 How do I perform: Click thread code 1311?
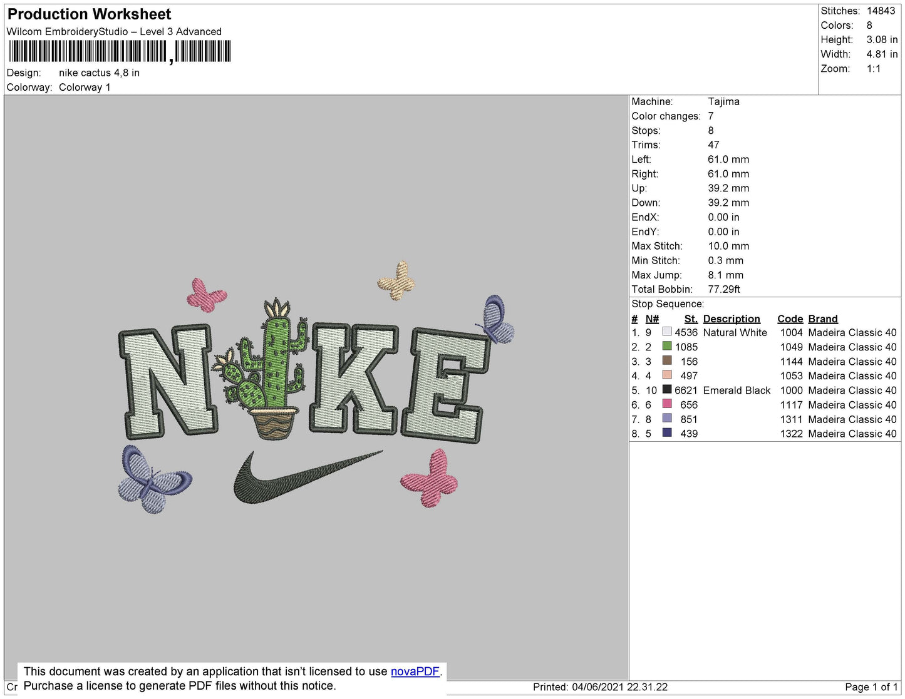791,419
